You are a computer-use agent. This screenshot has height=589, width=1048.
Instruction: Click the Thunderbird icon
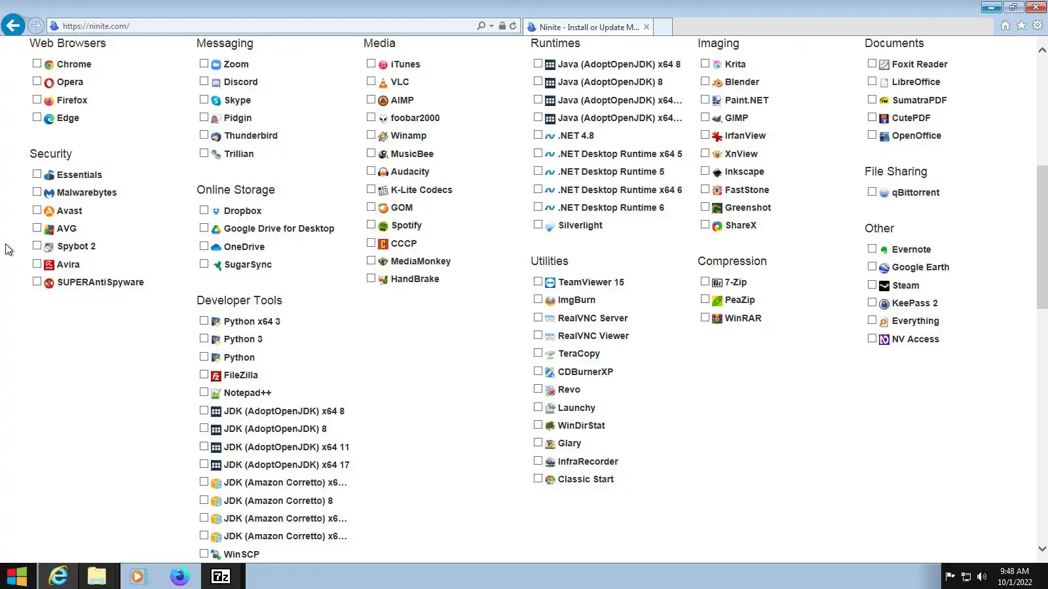point(216,136)
